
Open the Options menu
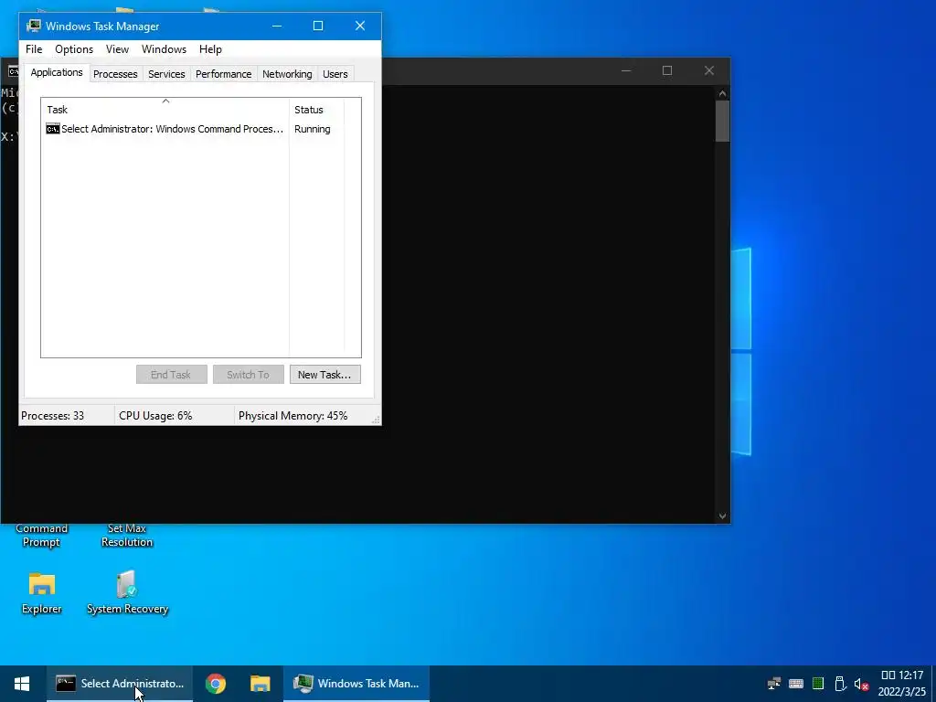[74, 49]
